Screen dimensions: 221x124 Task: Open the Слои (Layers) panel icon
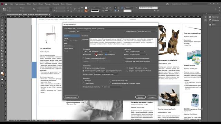210,25
